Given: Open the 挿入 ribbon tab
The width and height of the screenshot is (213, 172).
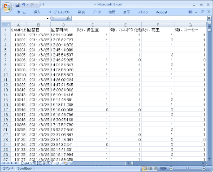Looking at the screenshot, I should coord(37,12).
